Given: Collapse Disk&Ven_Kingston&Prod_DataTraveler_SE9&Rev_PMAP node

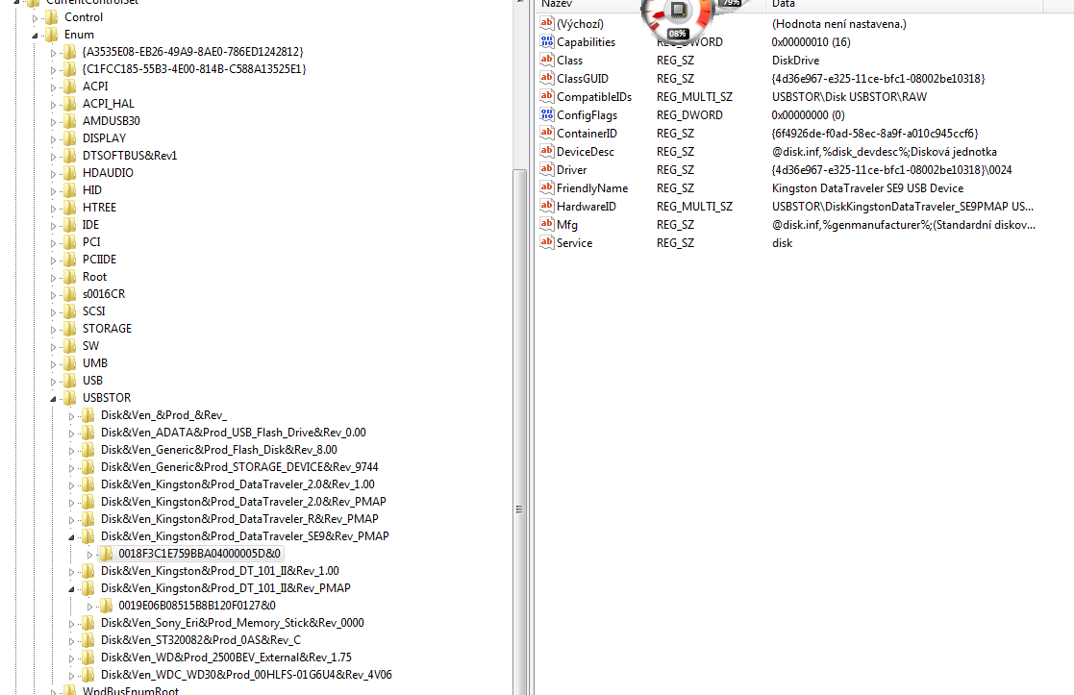Looking at the screenshot, I should (x=71, y=536).
